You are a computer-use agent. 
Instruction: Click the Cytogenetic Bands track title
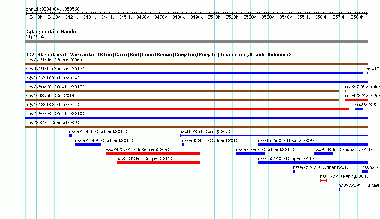[x=51, y=32]
